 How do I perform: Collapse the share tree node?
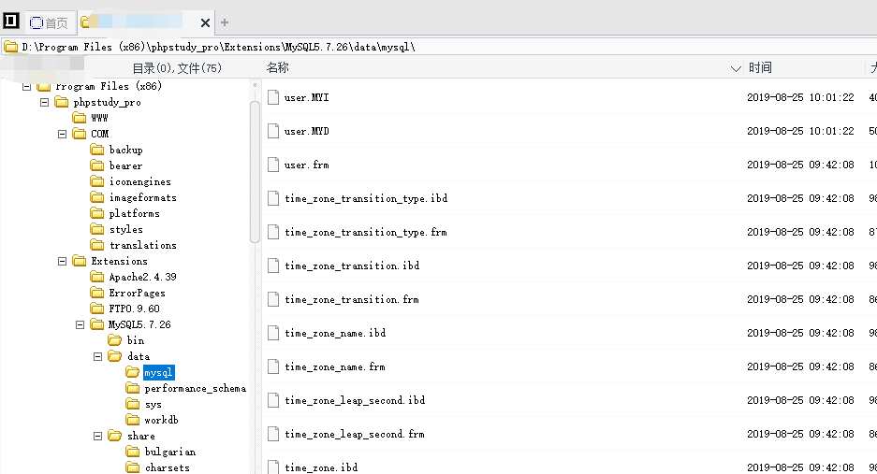click(x=98, y=436)
